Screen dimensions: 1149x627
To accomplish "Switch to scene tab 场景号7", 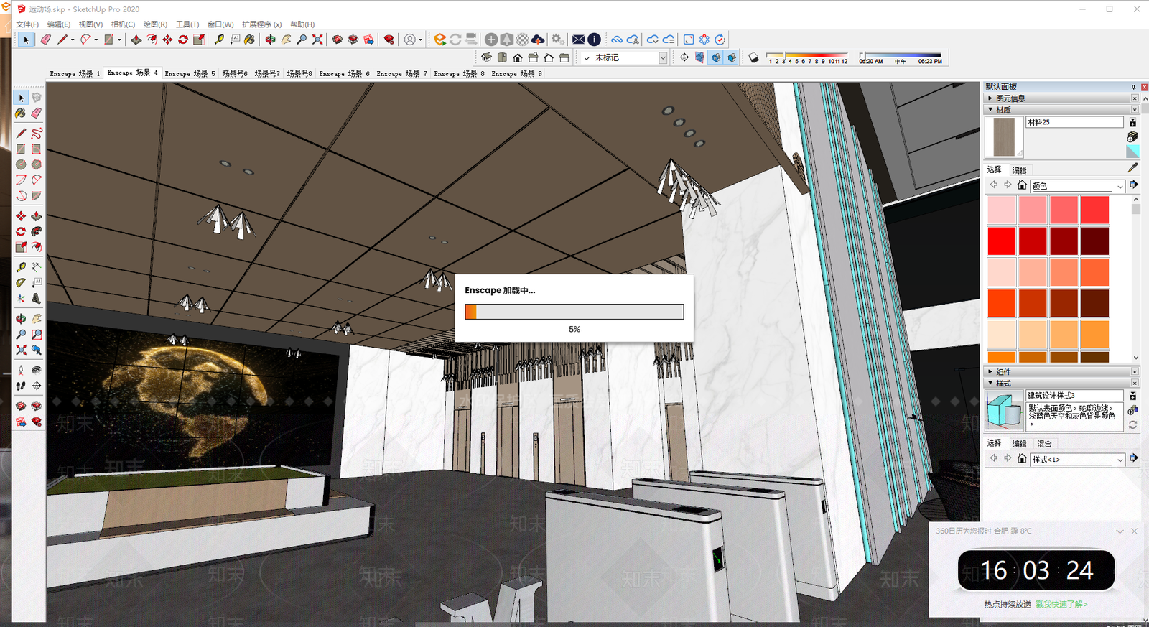I will (267, 73).
